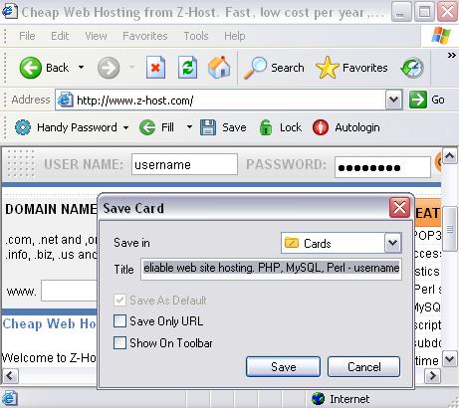Image resolution: width=459 pixels, height=408 pixels.
Task: Click the www. domain name input box
Action: point(69,291)
